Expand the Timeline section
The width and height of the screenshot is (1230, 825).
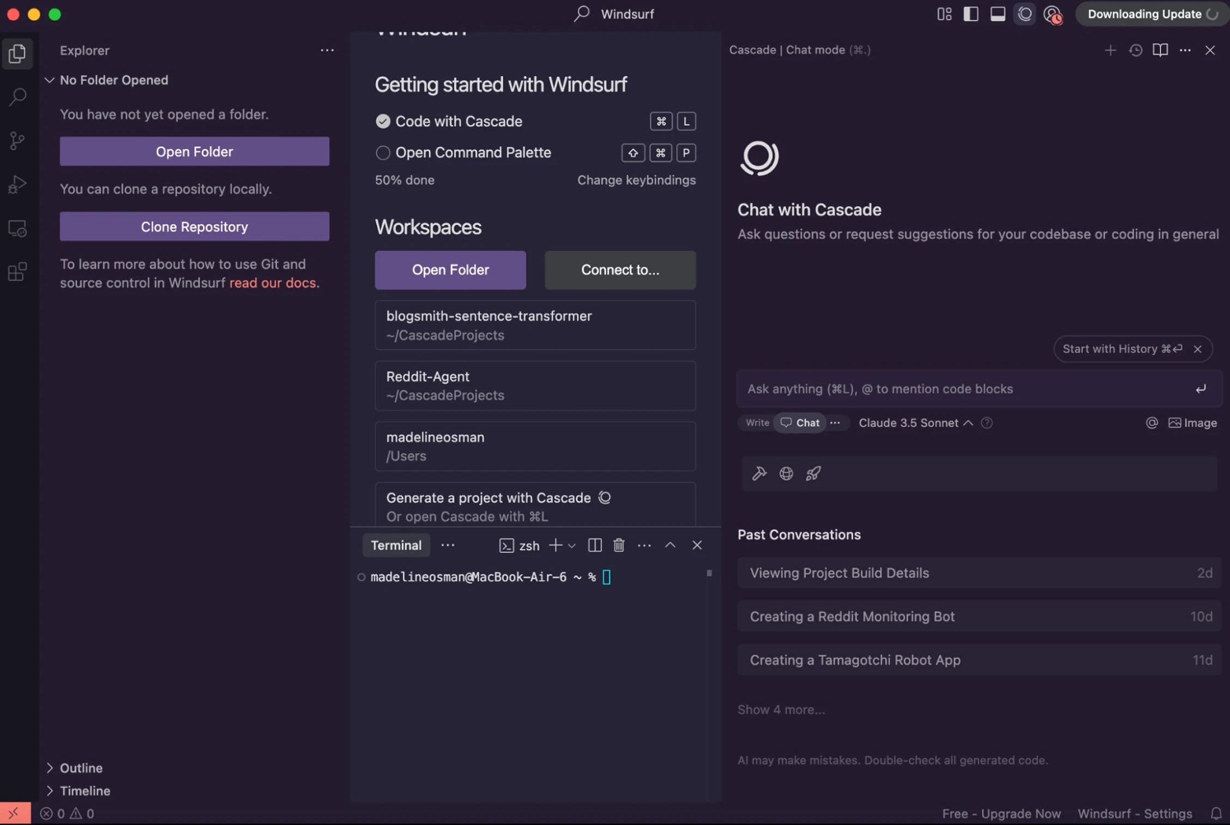pos(85,791)
